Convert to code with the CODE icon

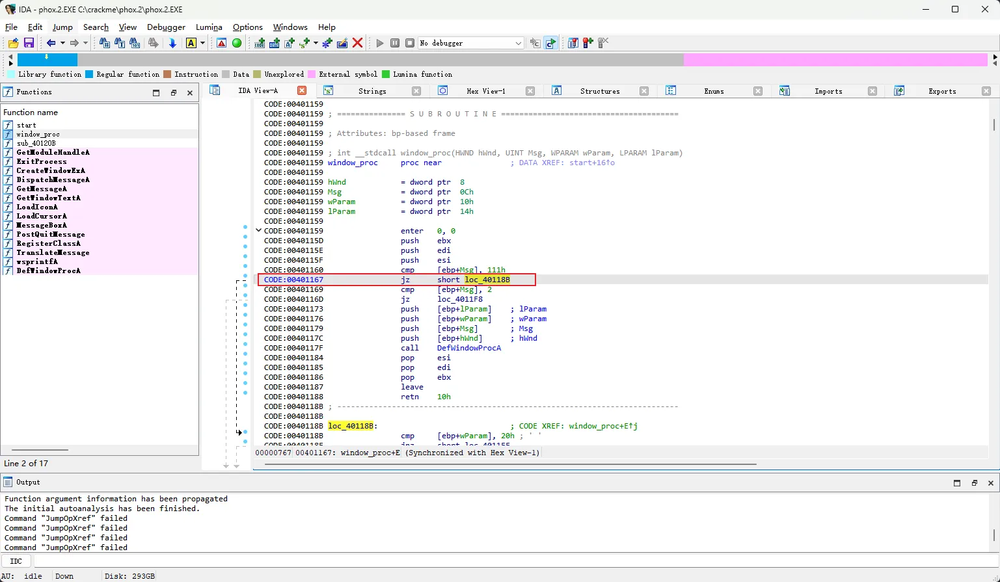(260, 43)
